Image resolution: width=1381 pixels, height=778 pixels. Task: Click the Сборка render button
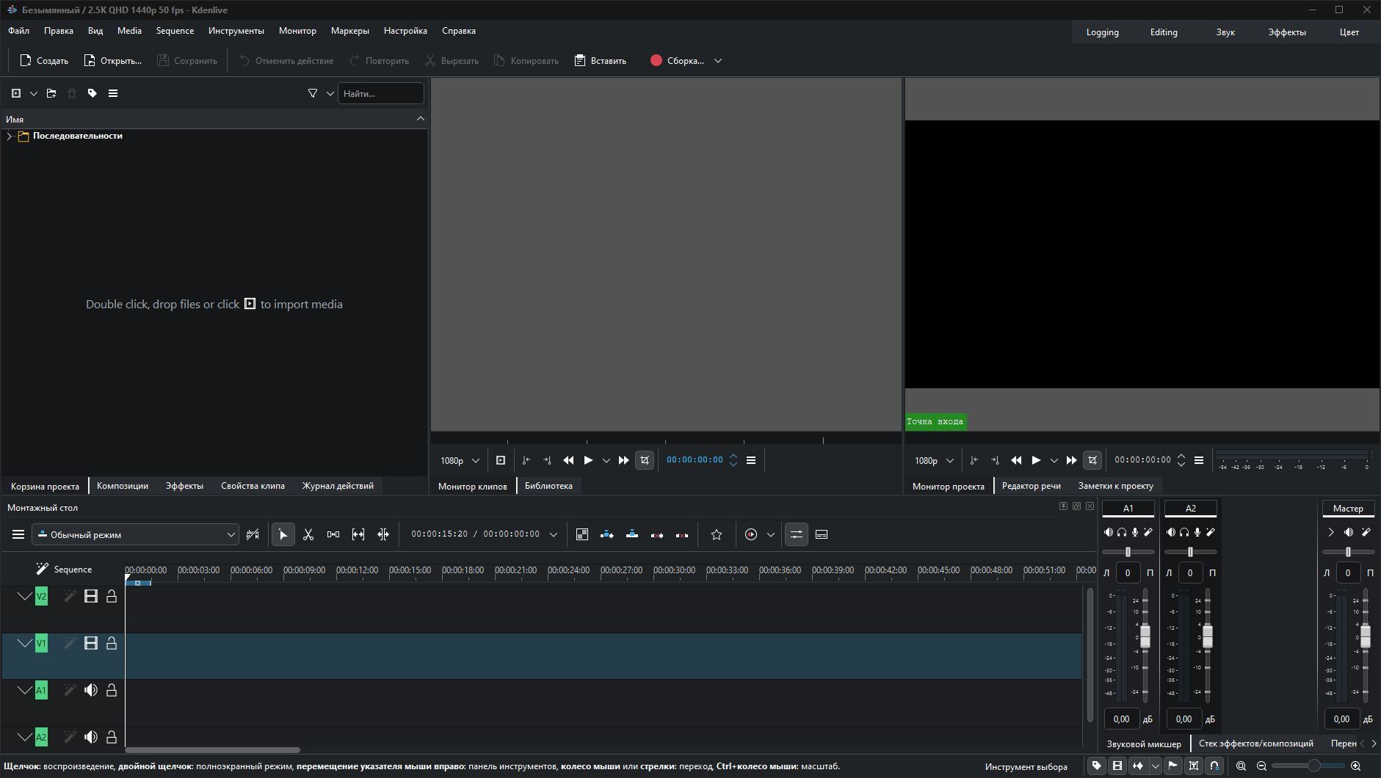pyautogui.click(x=677, y=61)
